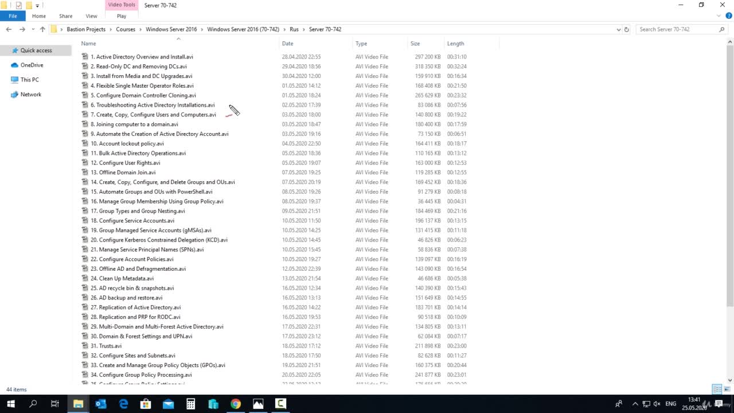Select file 24. Clean Up Metadata.avi
This screenshot has height=413, width=734.
[122, 279]
